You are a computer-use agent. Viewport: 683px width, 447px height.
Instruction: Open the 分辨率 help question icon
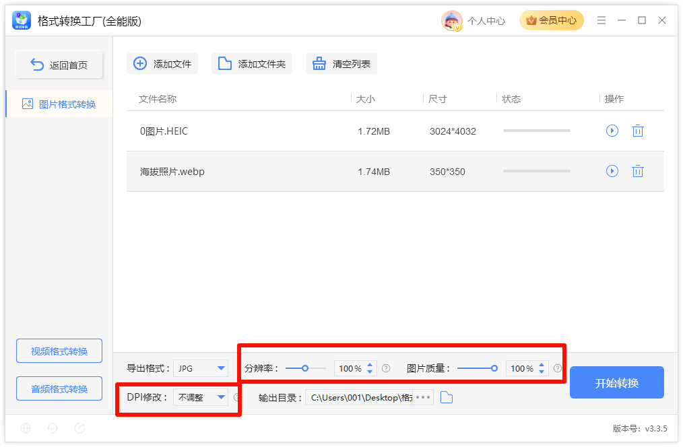coord(386,368)
